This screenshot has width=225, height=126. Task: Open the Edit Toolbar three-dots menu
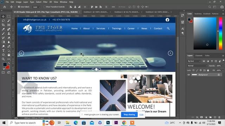(9, 59)
